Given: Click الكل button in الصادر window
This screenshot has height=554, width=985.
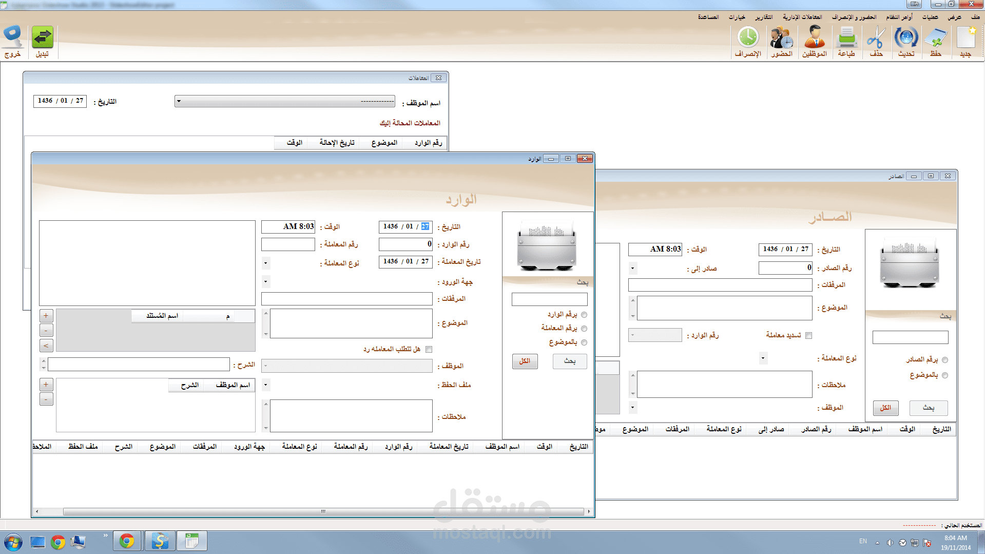Looking at the screenshot, I should (885, 408).
